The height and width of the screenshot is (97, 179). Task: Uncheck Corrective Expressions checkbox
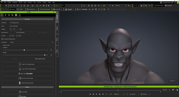click(x=2, y=39)
